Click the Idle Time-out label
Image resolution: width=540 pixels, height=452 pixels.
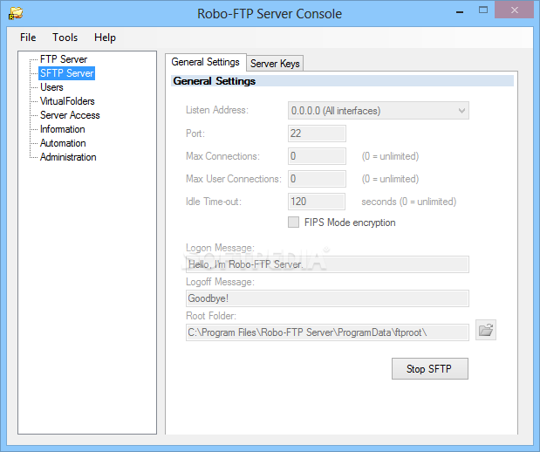[214, 202]
